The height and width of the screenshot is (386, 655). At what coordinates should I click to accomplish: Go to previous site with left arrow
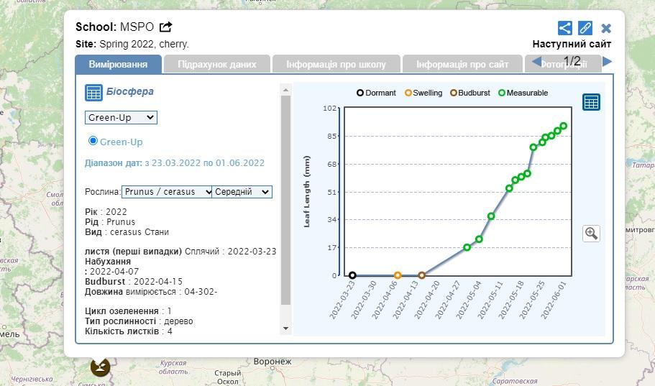click(536, 62)
